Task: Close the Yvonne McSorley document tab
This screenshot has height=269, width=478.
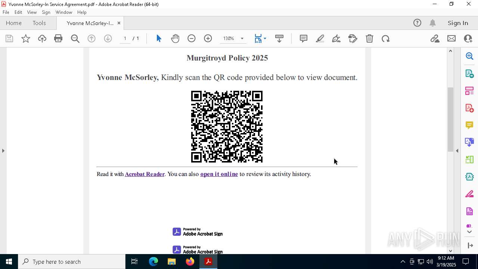Action: (119, 23)
